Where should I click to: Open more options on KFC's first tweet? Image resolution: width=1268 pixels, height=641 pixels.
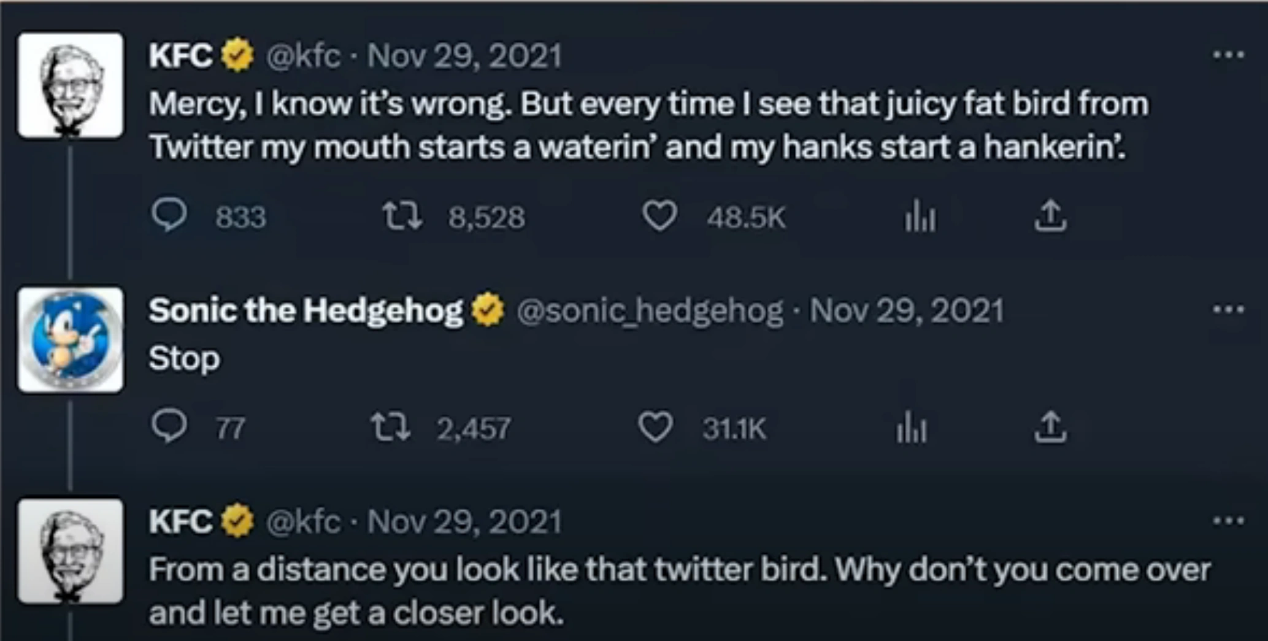click(x=1228, y=55)
